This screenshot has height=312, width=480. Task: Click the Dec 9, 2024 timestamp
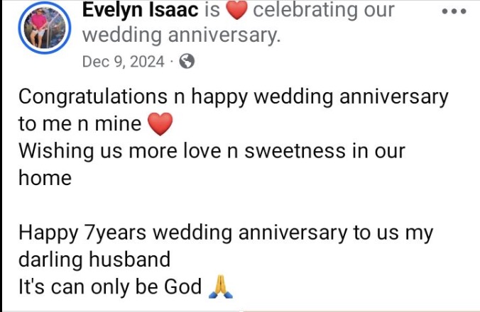(123, 62)
